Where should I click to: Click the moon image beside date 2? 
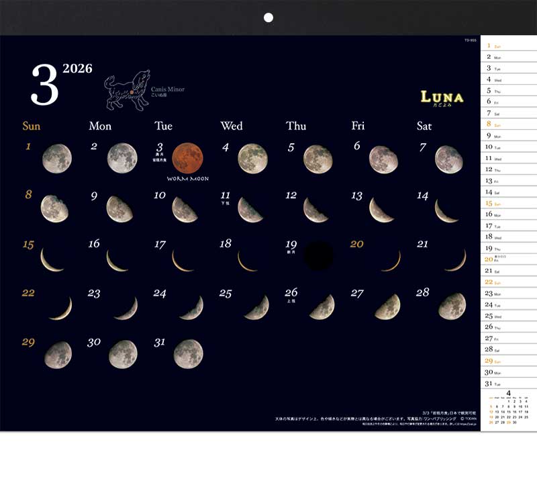pyautogui.click(x=122, y=158)
